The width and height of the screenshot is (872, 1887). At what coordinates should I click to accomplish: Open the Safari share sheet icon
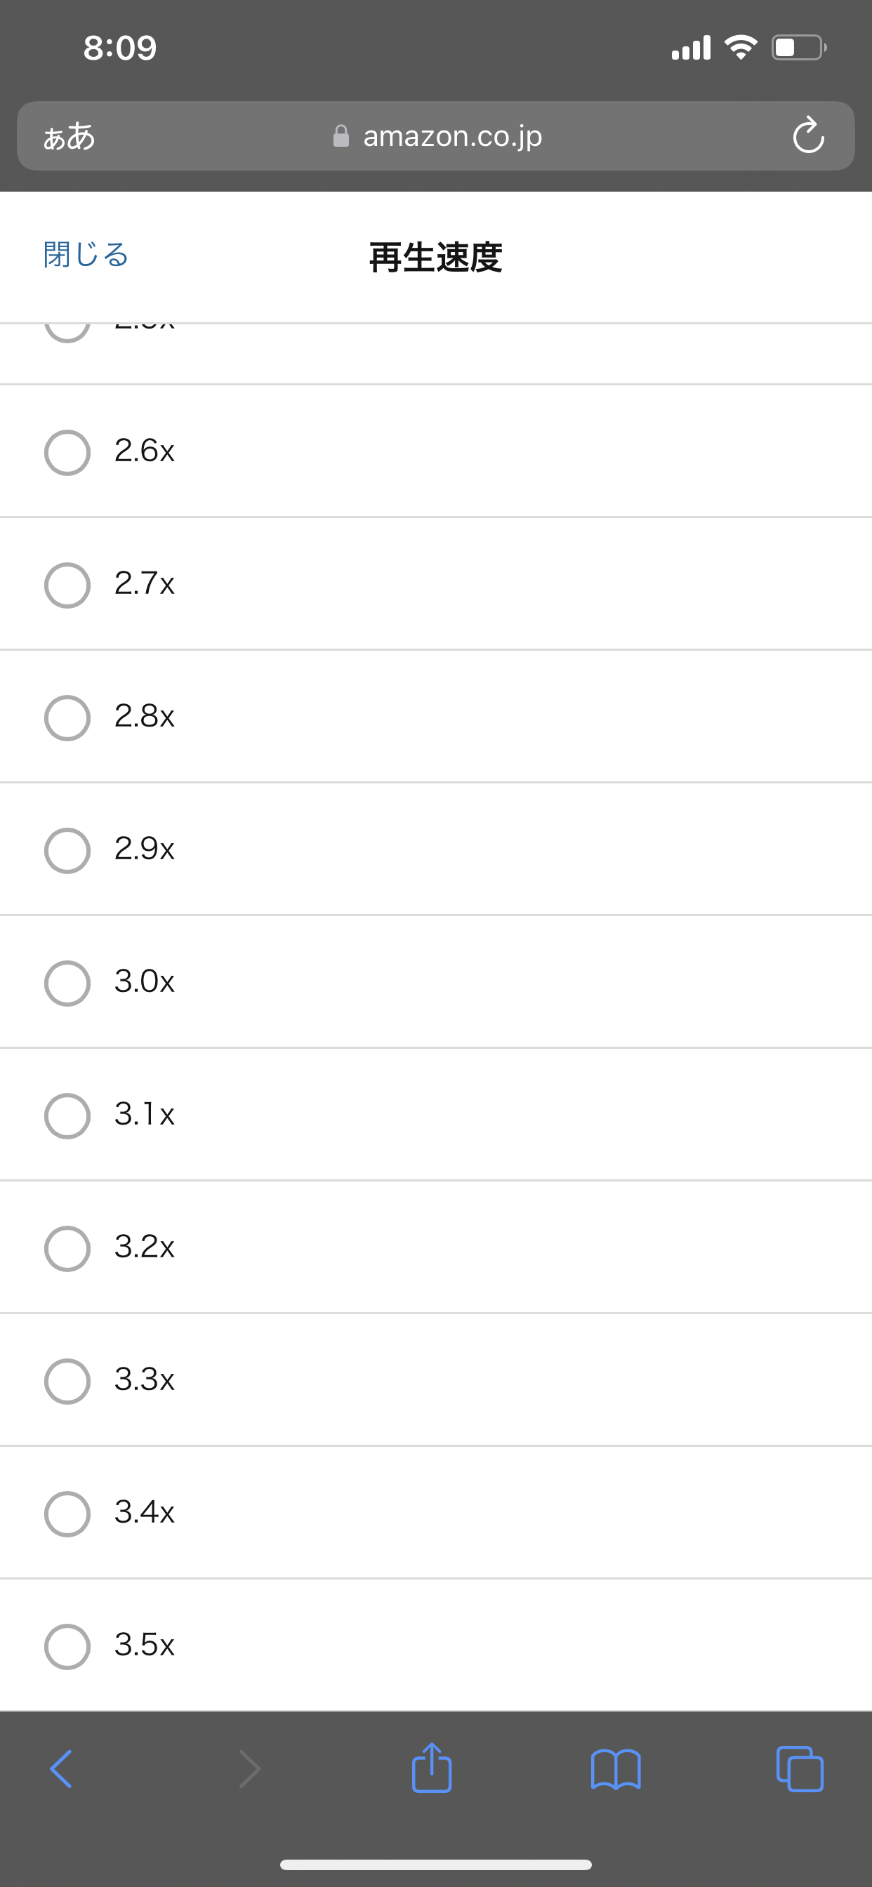pyautogui.click(x=432, y=1768)
